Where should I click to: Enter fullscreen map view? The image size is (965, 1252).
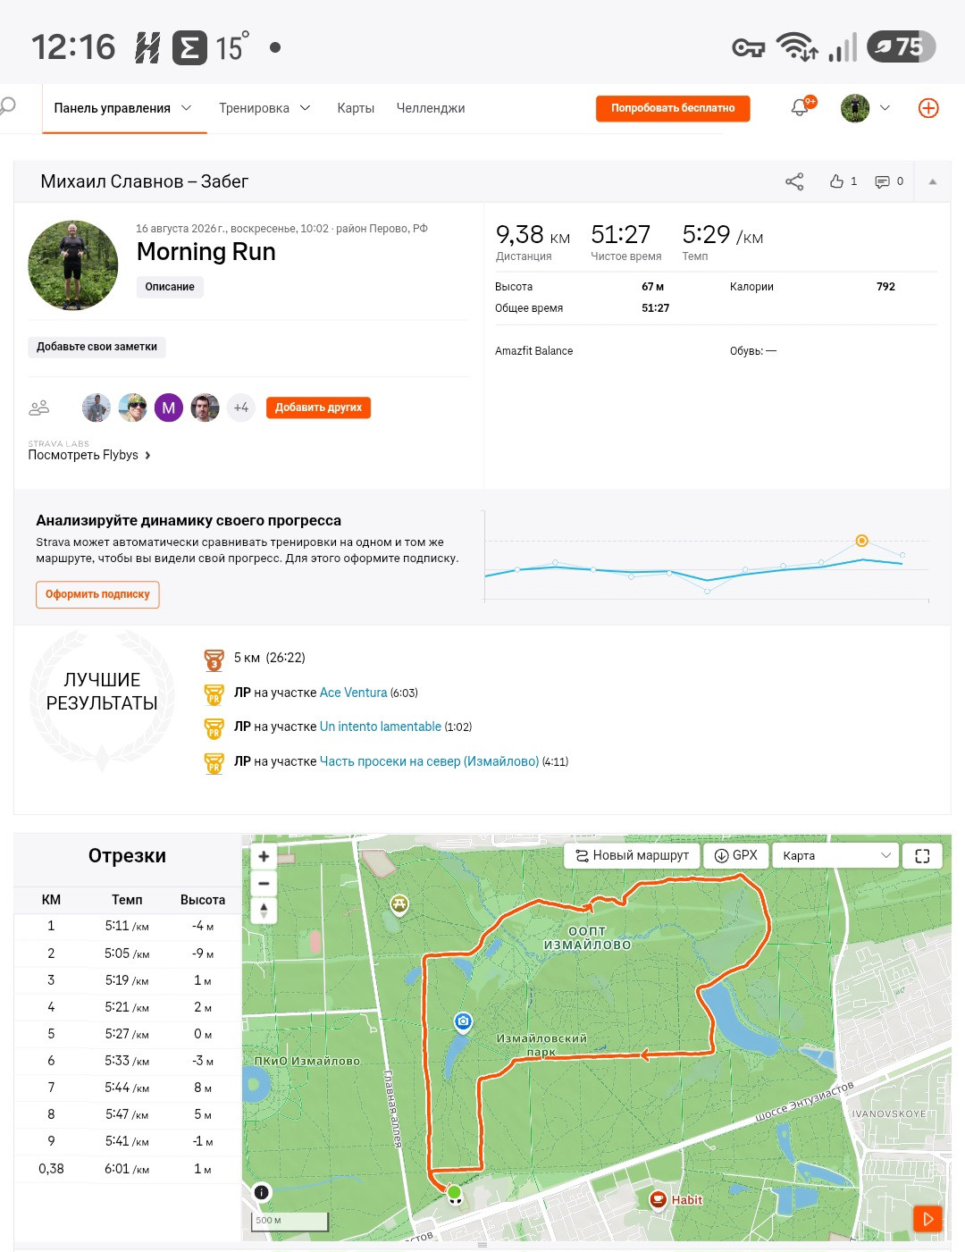pos(922,855)
